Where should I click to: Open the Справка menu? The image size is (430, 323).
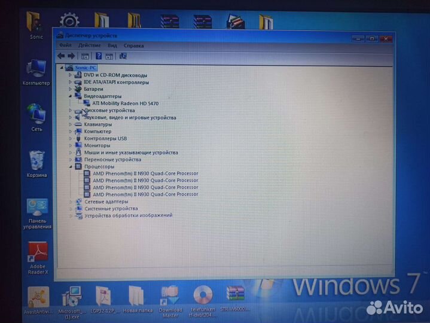click(x=133, y=45)
